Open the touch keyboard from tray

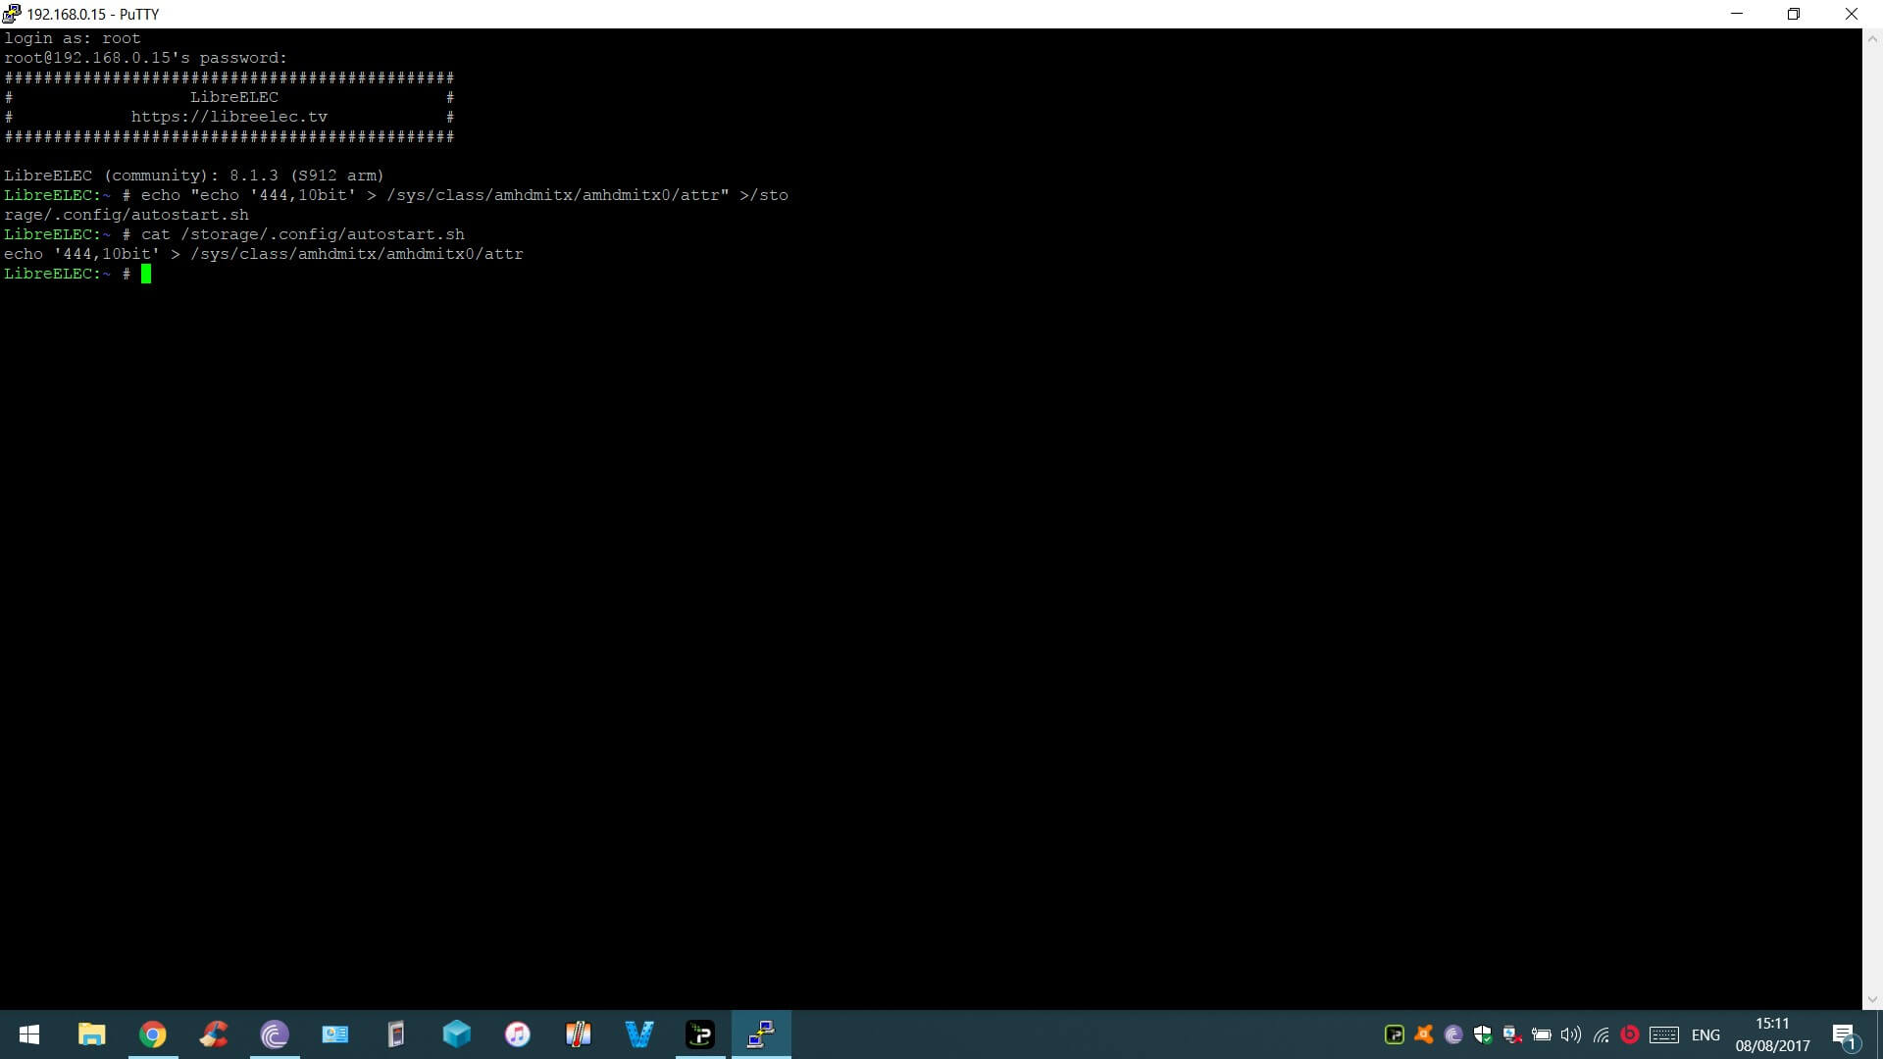[x=1664, y=1034]
